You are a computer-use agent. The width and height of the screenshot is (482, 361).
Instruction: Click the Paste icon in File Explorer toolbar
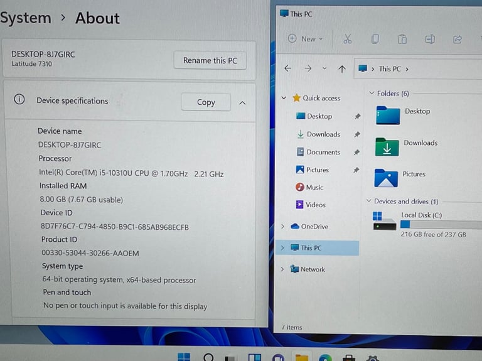(402, 40)
